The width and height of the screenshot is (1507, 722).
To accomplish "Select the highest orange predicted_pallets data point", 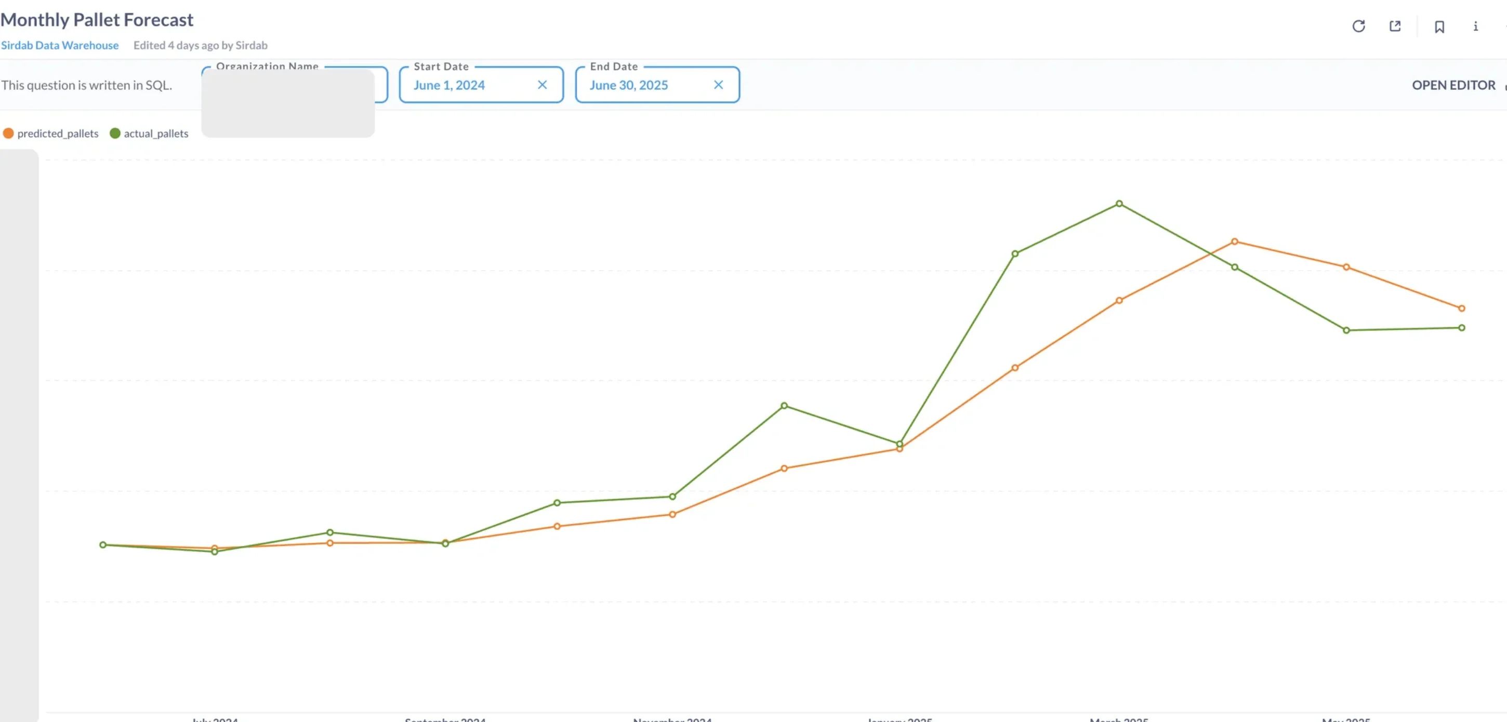I will point(1234,242).
